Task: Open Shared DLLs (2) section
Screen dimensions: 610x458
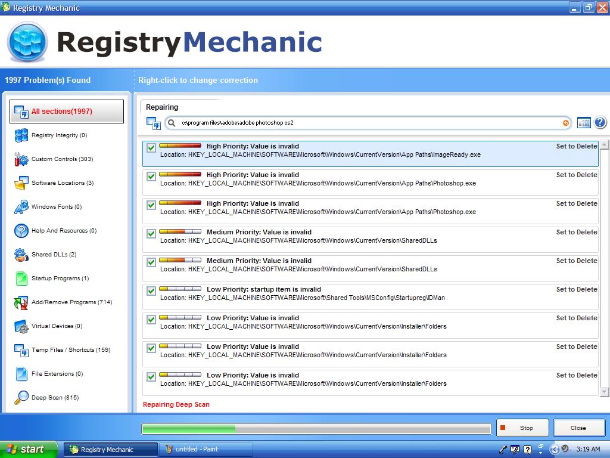Action: click(54, 254)
